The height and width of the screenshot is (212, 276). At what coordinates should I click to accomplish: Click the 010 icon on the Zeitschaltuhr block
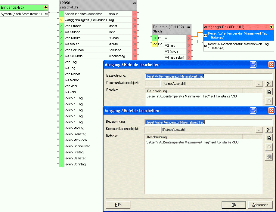pyautogui.click(x=134, y=3)
